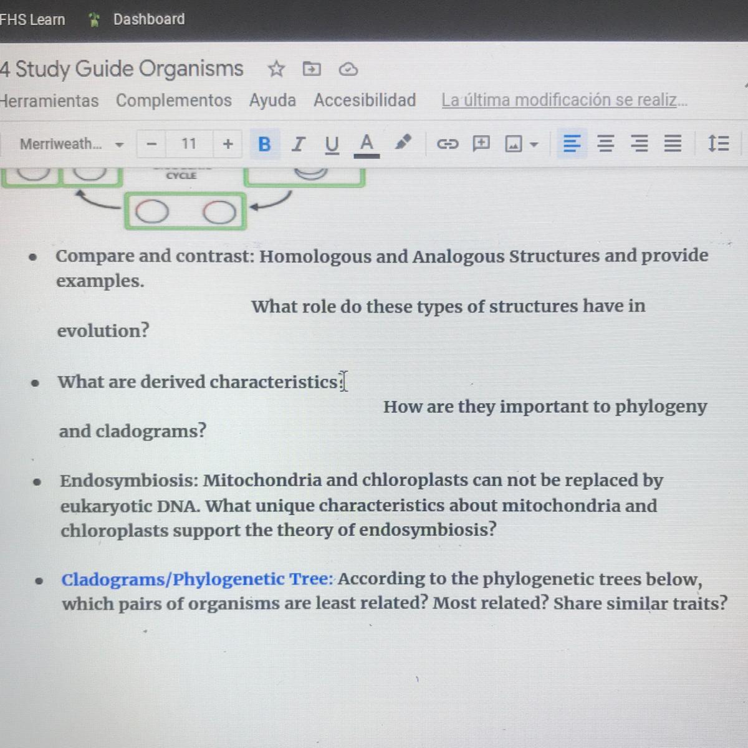Click the 'Compare and contrast:' text
Viewport: 748px width, 748px height.
coord(155,256)
